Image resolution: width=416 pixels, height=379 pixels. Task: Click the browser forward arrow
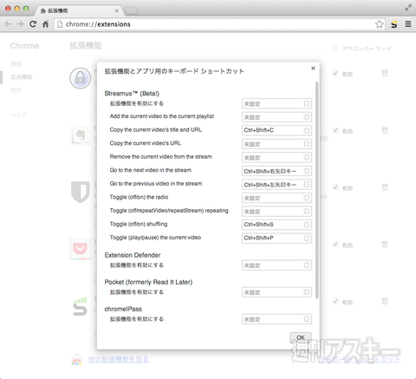pos(20,24)
